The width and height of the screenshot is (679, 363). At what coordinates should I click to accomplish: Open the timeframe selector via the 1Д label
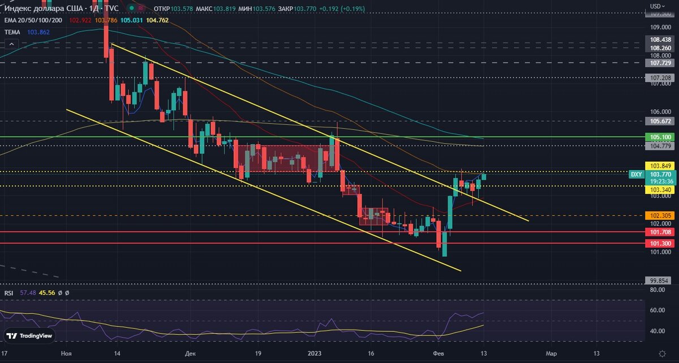pos(93,8)
